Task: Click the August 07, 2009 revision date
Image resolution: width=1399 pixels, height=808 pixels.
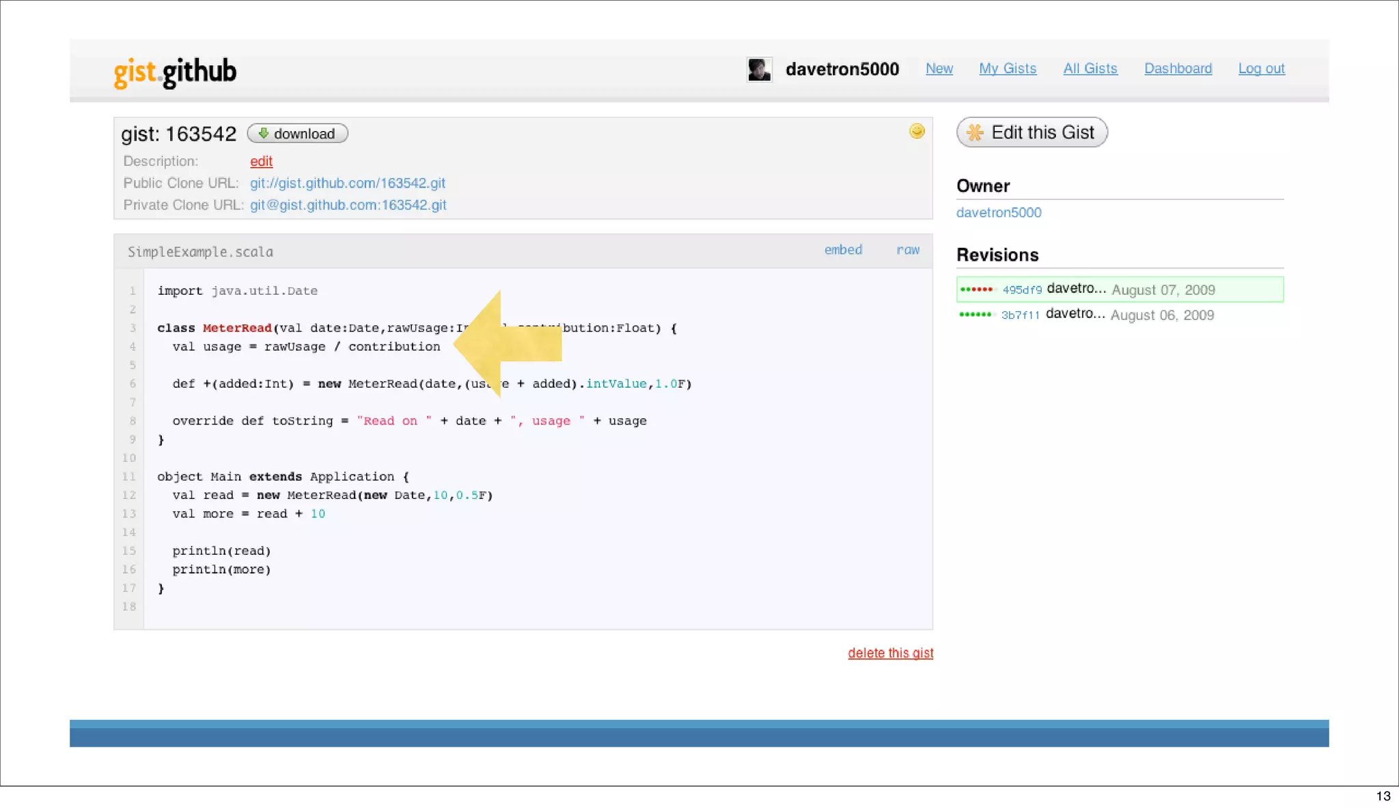Action: pos(1163,290)
